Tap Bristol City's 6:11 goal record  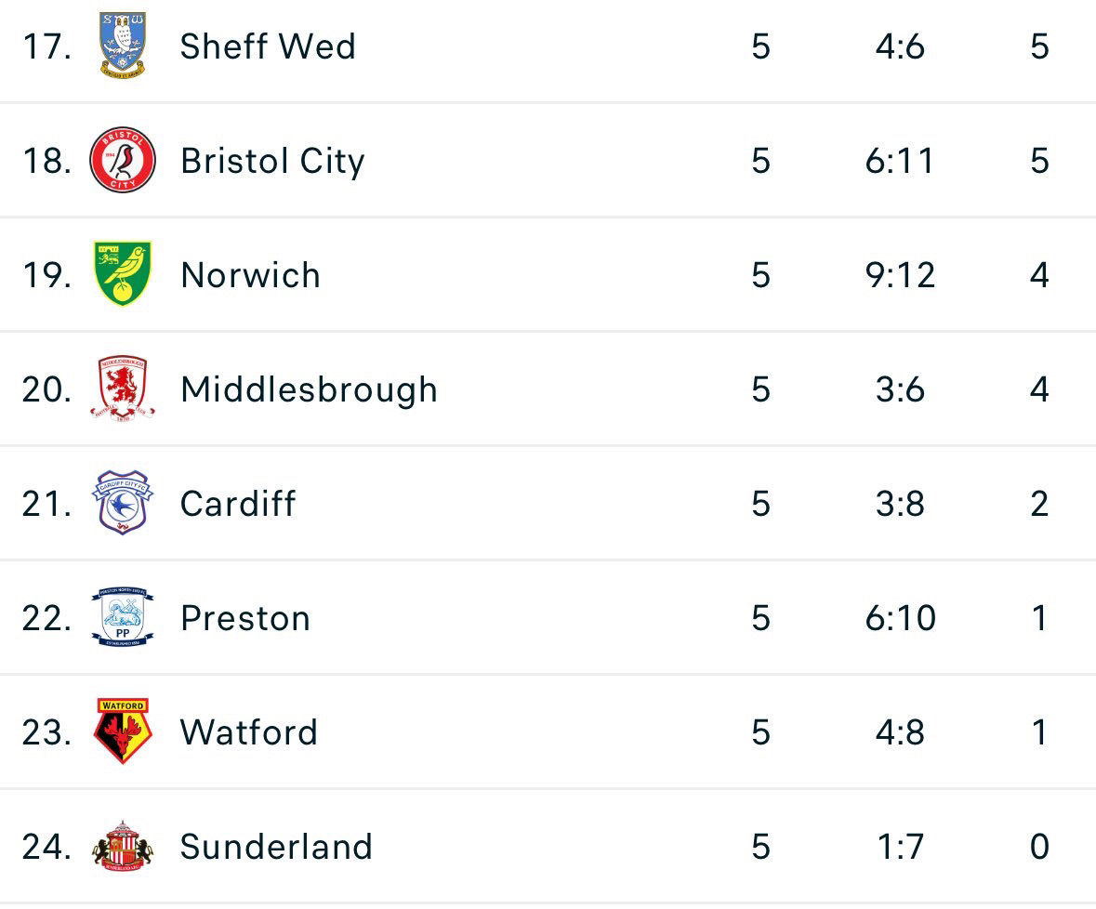click(900, 161)
